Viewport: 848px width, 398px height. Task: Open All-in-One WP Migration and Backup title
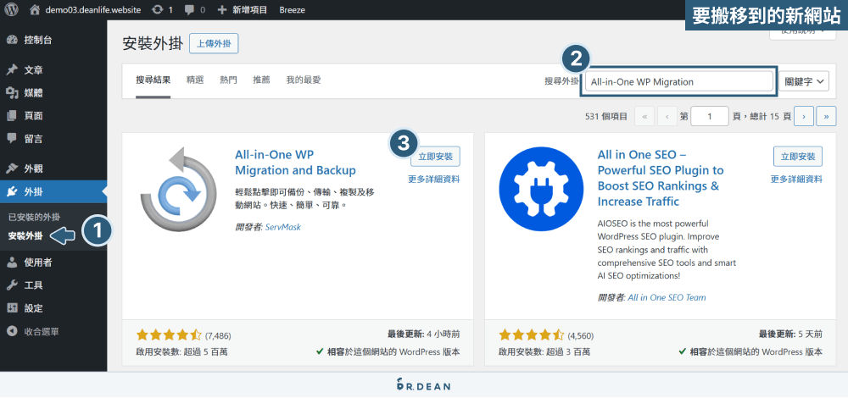(x=295, y=163)
